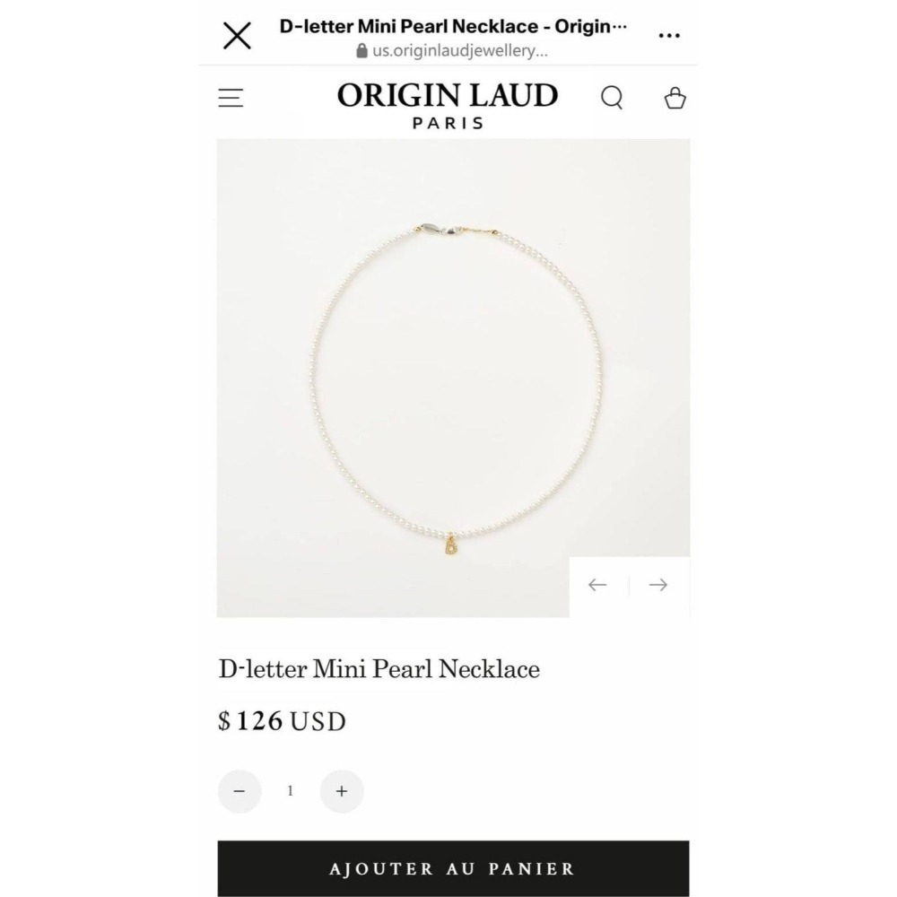Go to Origin Laud Paris homepage logo
This screenshot has height=897, width=897.
(448, 105)
